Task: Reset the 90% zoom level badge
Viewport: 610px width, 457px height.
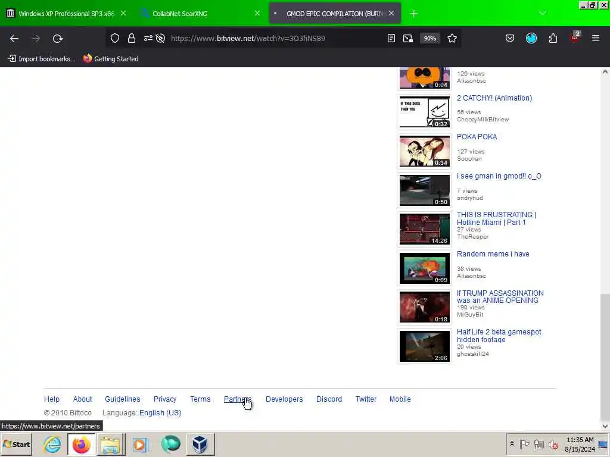Action: click(x=430, y=38)
